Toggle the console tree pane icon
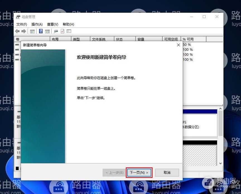 [x=32, y=31]
